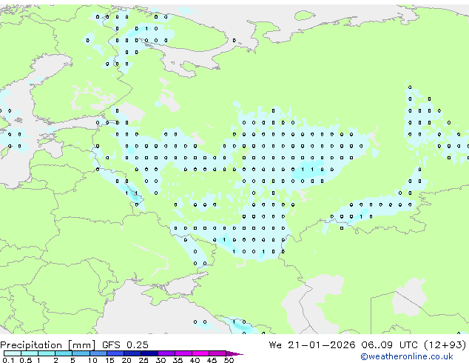
Task: Select the date text 'We 21-01-2026'
Action: 312,345
